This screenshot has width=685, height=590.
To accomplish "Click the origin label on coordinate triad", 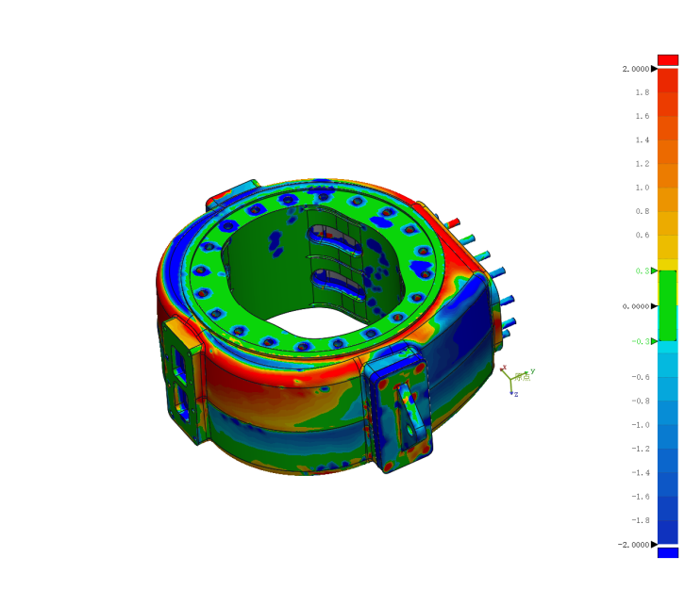I will (x=520, y=377).
